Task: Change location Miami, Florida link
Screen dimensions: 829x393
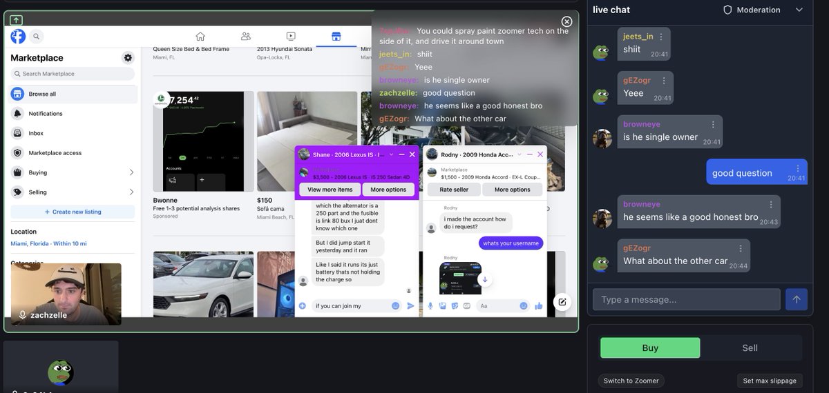Action: click(48, 243)
